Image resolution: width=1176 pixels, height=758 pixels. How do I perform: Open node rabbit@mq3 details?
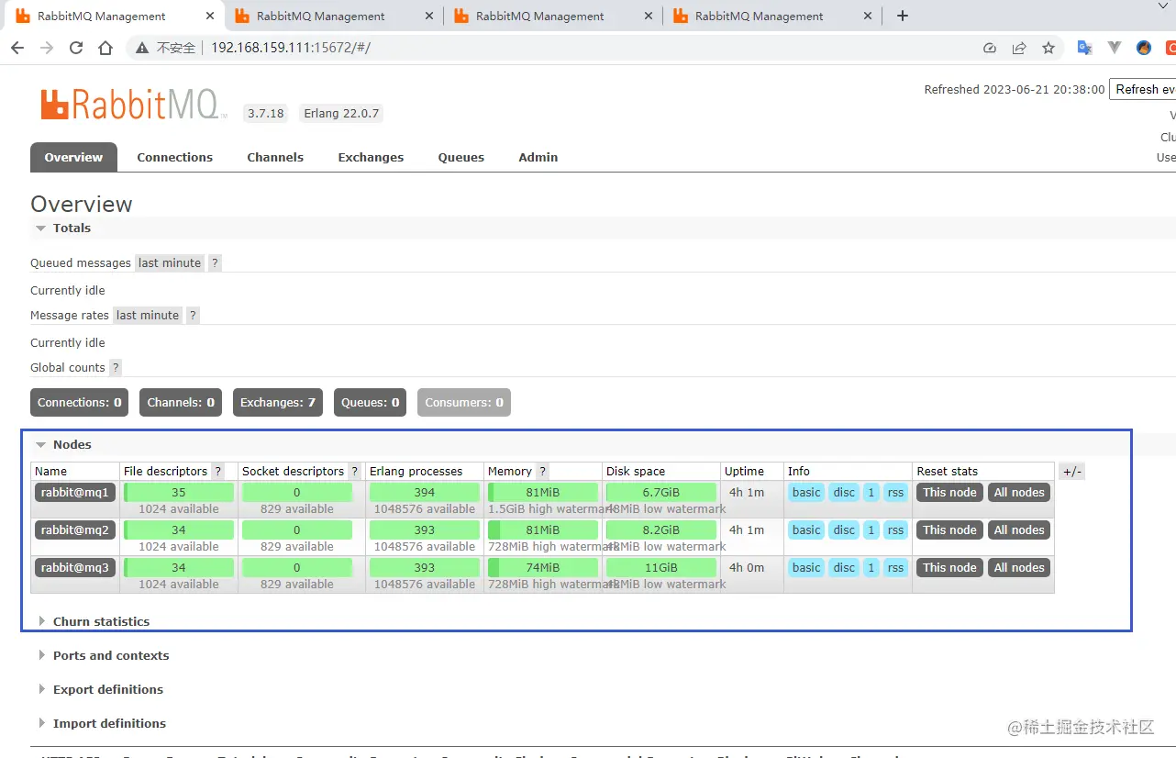75,568
